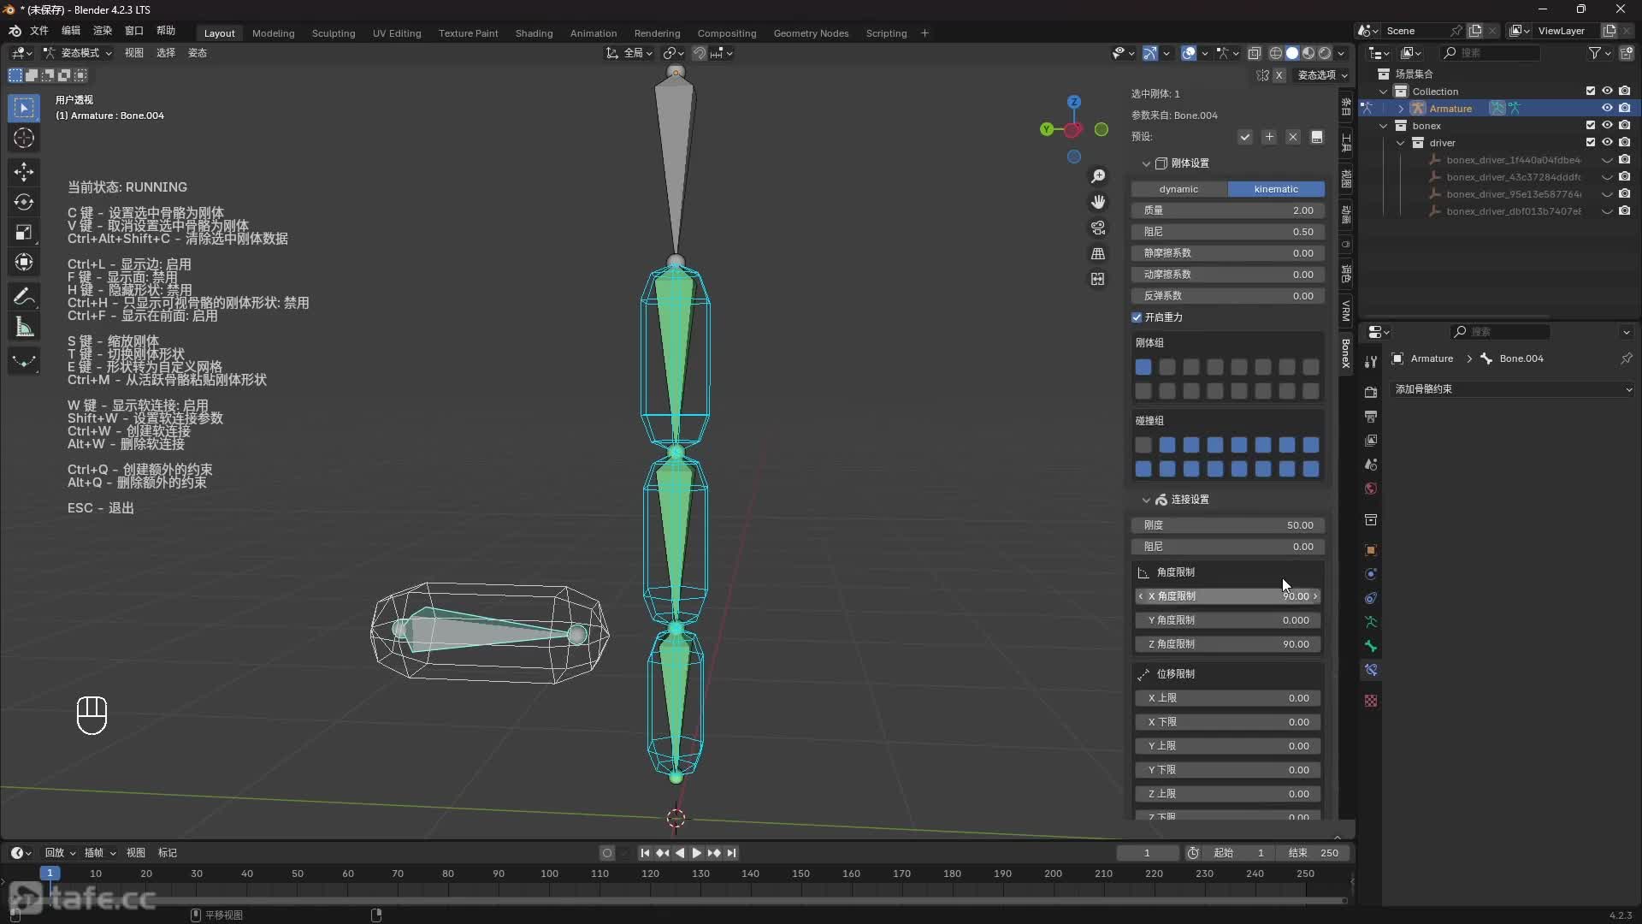Switch perspective/orthographic grid icon

1098,253
